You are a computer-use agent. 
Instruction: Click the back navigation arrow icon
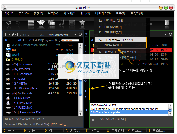coord(9,23)
